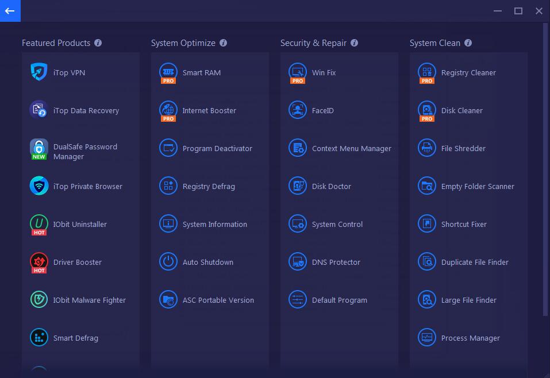Open DualSafe Password Manager lock icon
Image resolution: width=550 pixels, height=378 pixels.
[39, 149]
